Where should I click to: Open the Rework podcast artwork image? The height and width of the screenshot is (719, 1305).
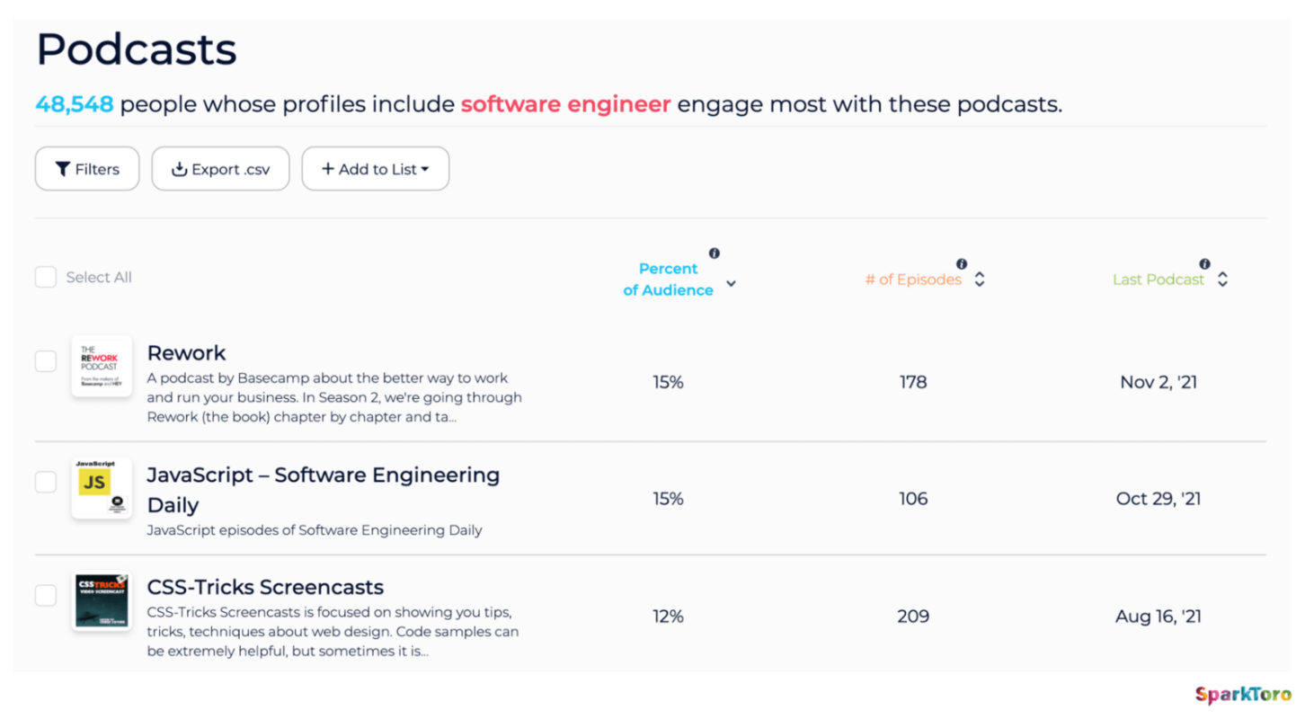tap(102, 366)
